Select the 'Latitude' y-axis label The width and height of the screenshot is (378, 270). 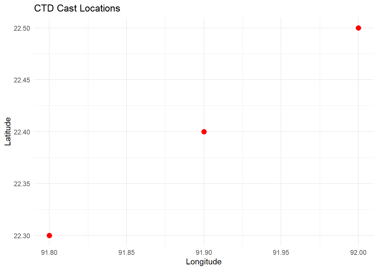(8, 131)
